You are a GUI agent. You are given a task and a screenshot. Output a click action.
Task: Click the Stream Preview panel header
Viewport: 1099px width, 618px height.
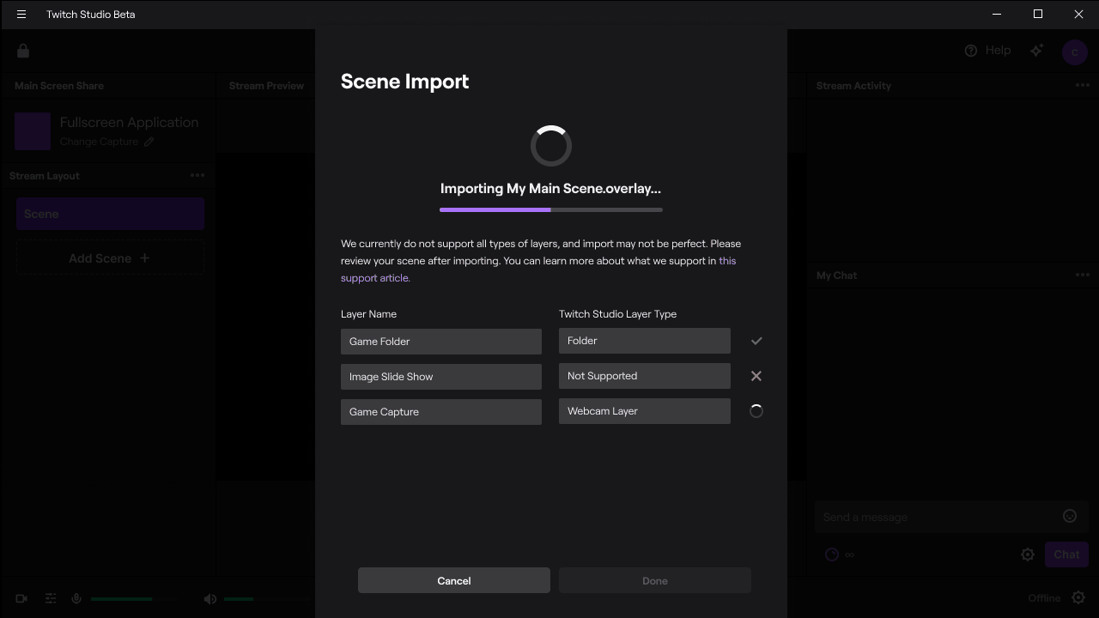[266, 86]
